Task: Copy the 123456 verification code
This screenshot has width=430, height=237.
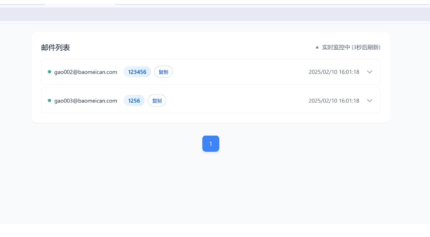Action: [x=163, y=72]
